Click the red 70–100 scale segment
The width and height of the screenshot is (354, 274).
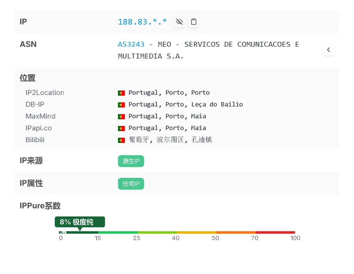pyautogui.click(x=275, y=232)
